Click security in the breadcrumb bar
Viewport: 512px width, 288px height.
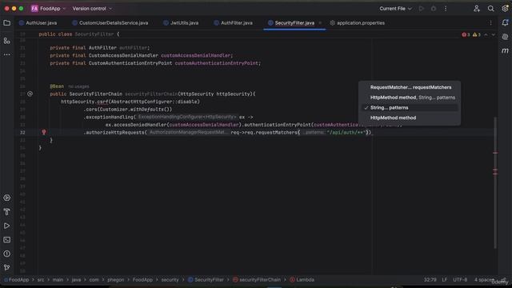(x=170, y=280)
